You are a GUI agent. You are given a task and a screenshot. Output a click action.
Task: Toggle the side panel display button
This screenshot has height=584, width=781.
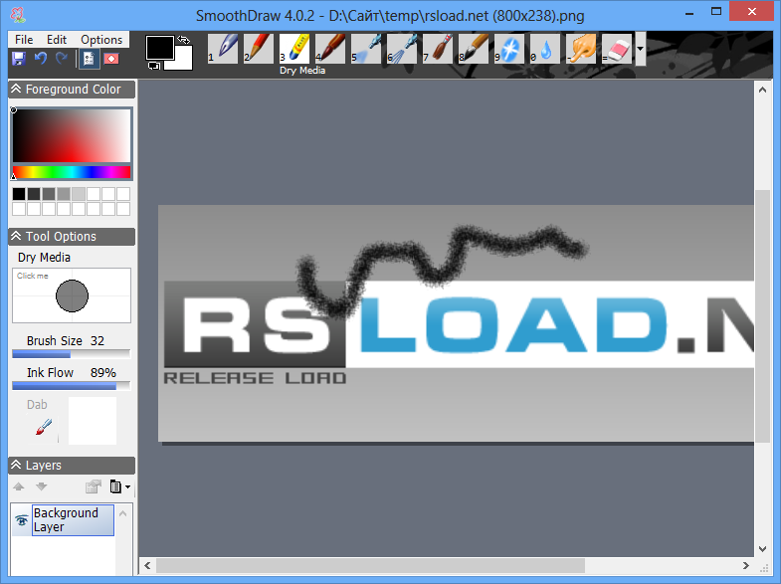[x=89, y=59]
